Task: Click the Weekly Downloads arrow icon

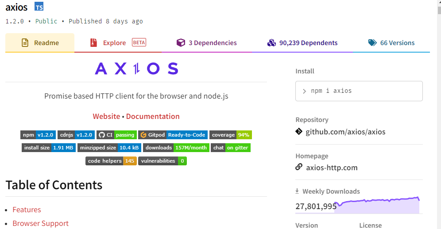Action: [297, 191]
